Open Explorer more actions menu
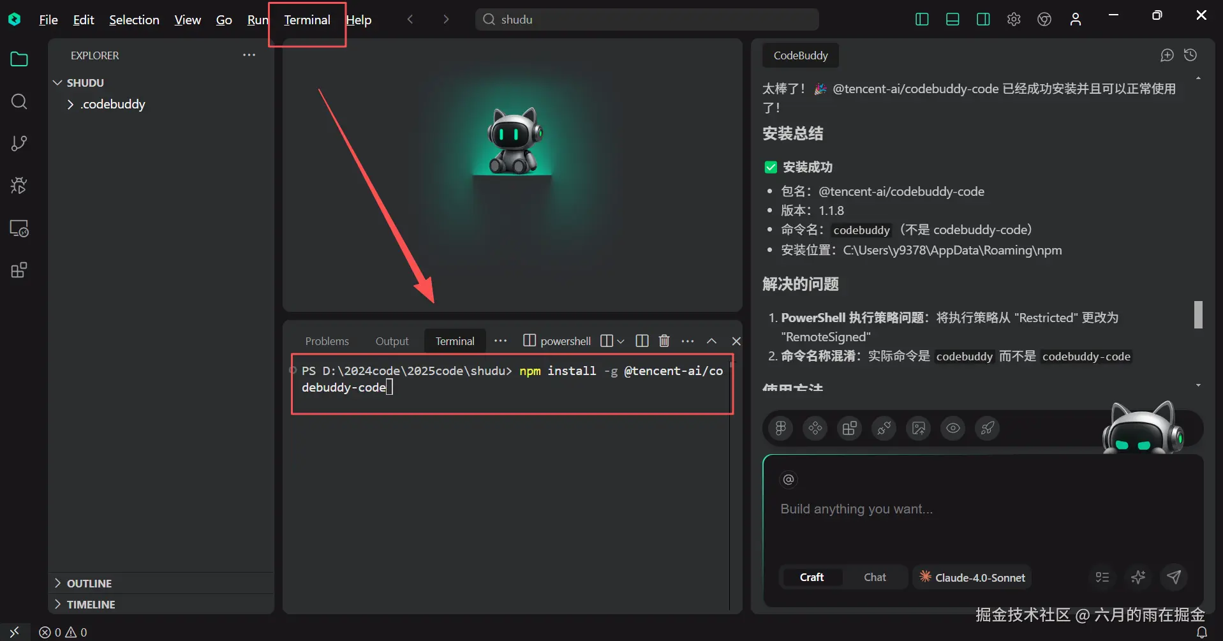This screenshot has width=1223, height=641. [249, 55]
